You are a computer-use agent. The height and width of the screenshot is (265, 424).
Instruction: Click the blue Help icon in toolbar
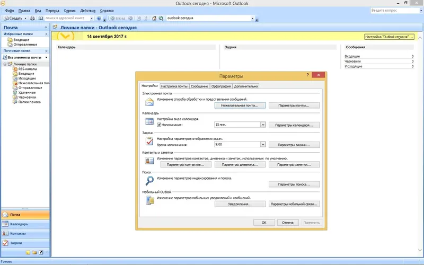(x=99, y=18)
